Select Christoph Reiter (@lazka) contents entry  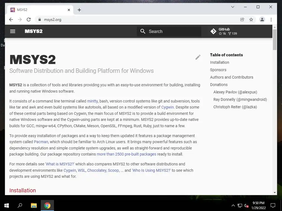coord(235,107)
